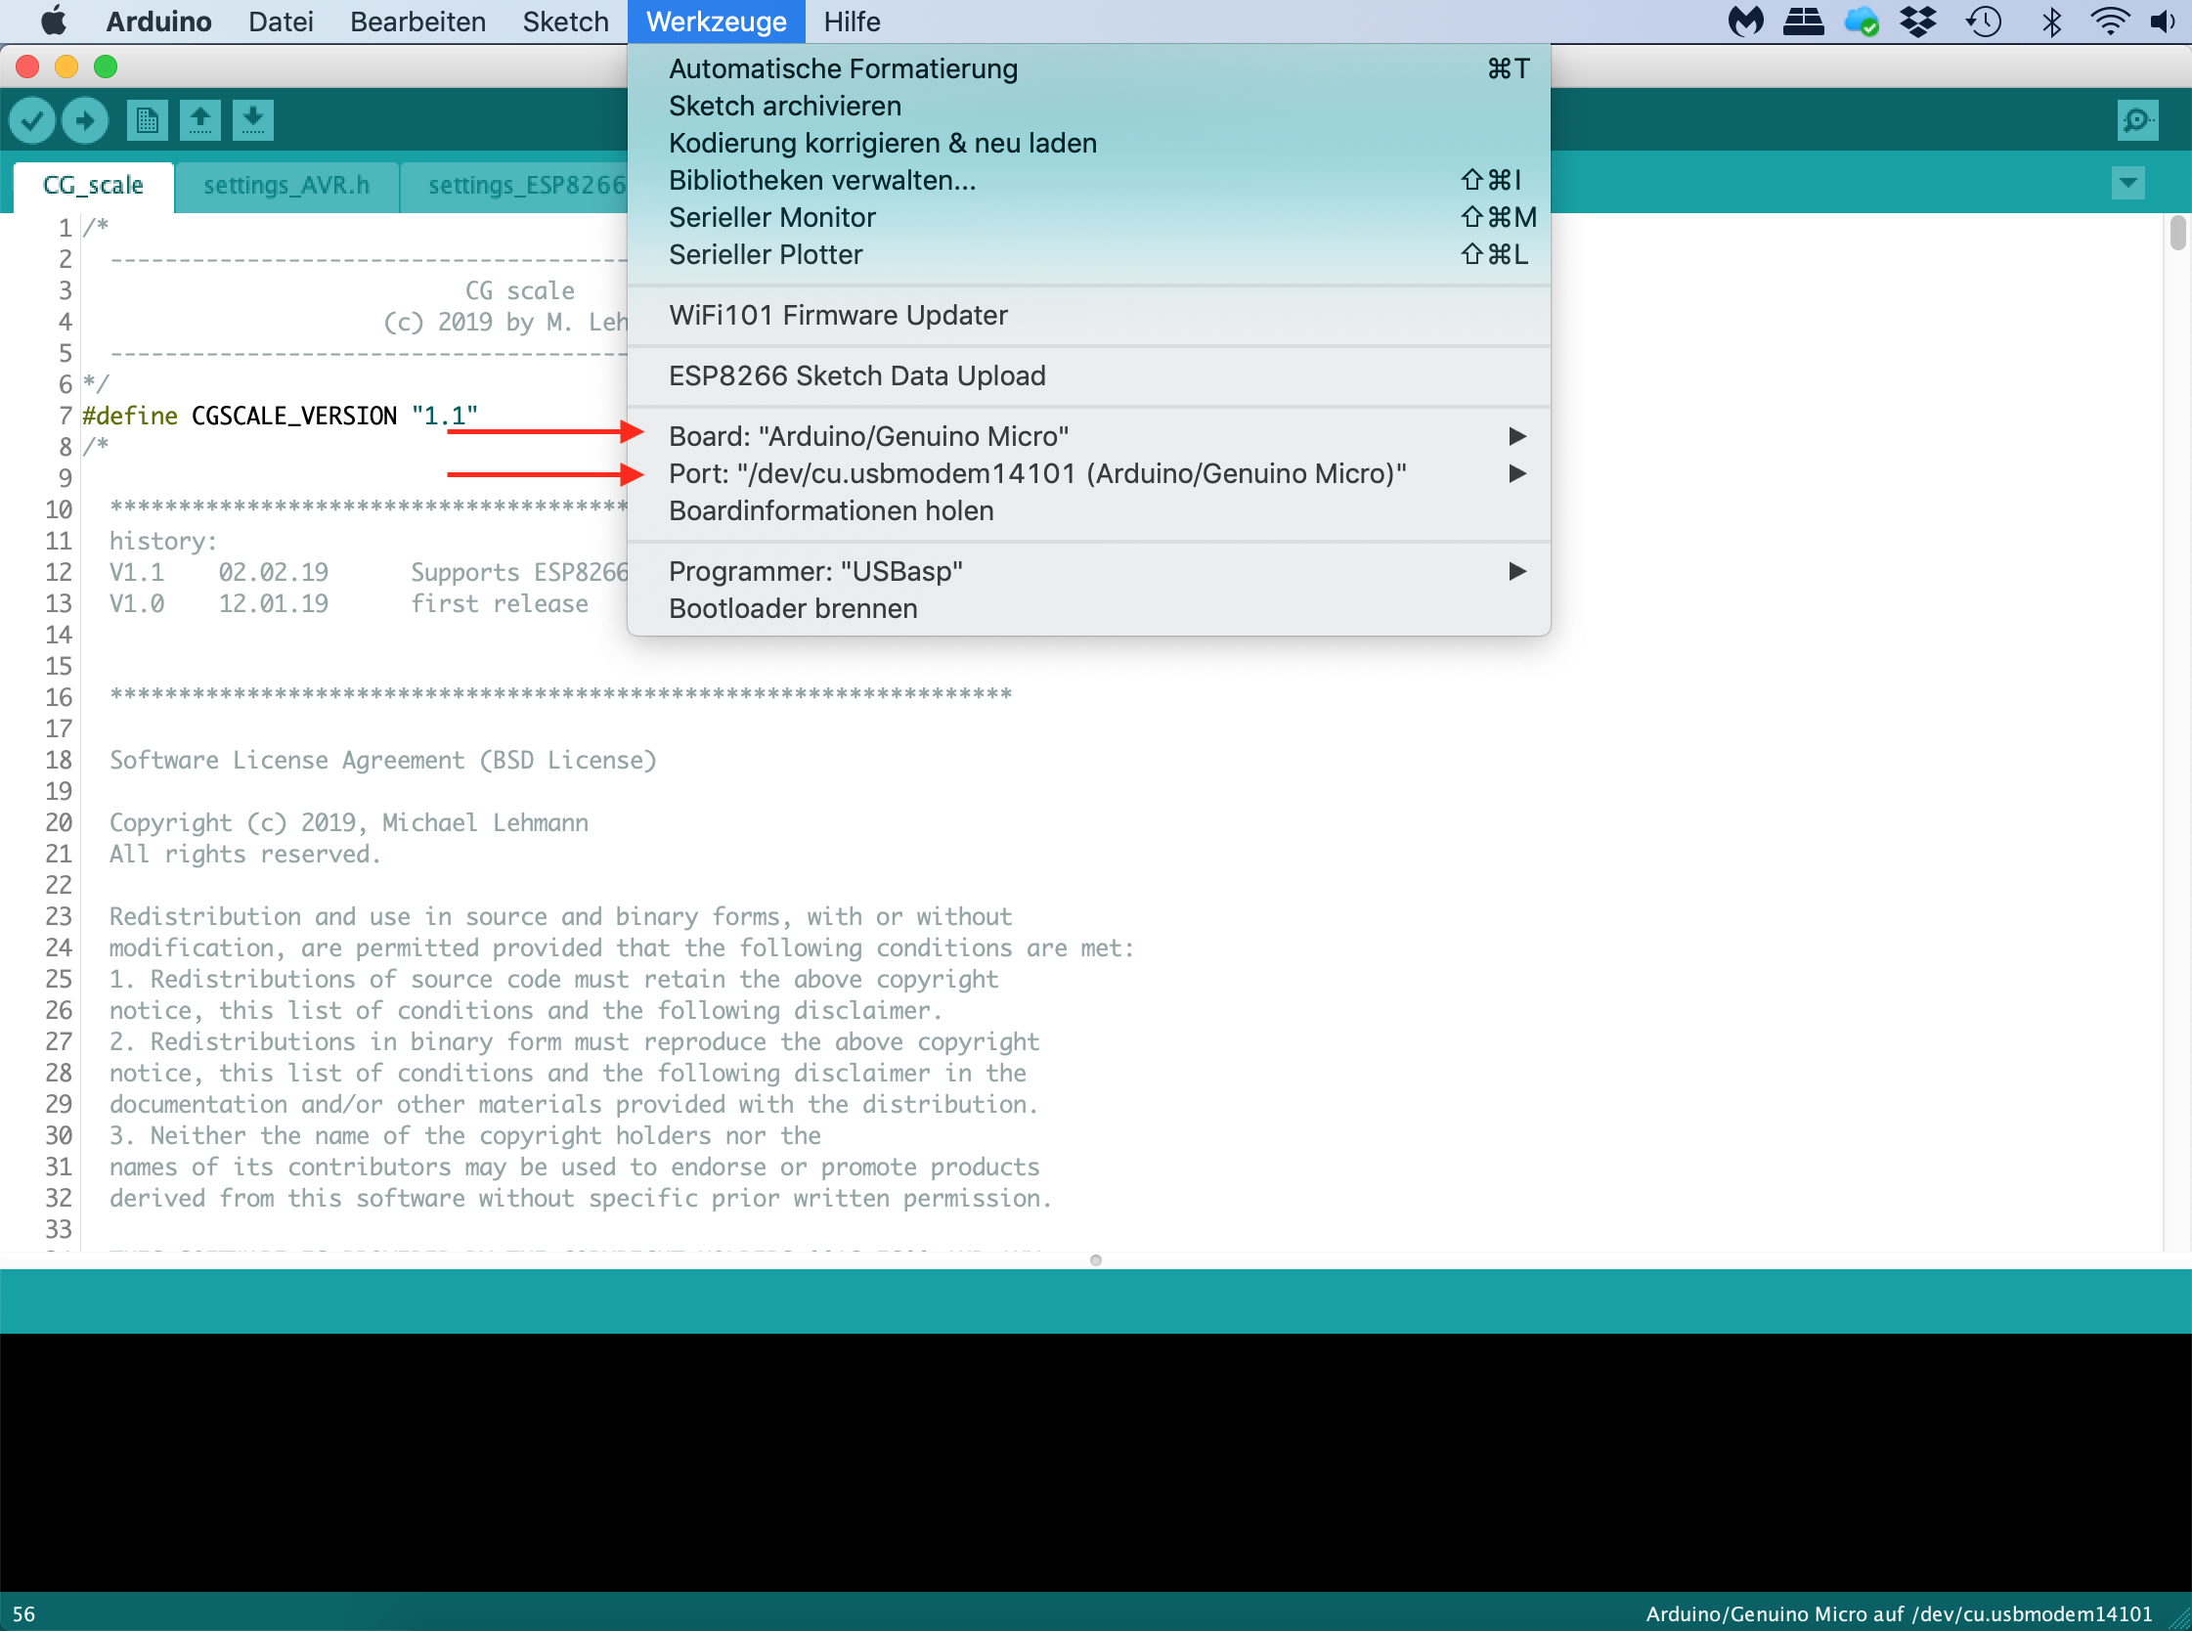Open Bibliotheken verwalten...
Viewport: 2192px width, 1631px height.
[x=1088, y=181]
